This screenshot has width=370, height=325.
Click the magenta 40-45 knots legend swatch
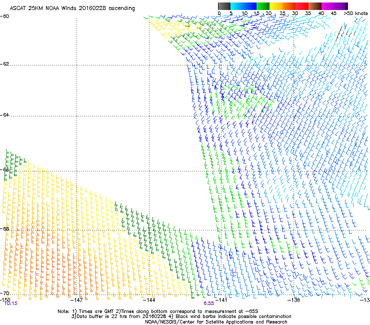click(x=328, y=6)
